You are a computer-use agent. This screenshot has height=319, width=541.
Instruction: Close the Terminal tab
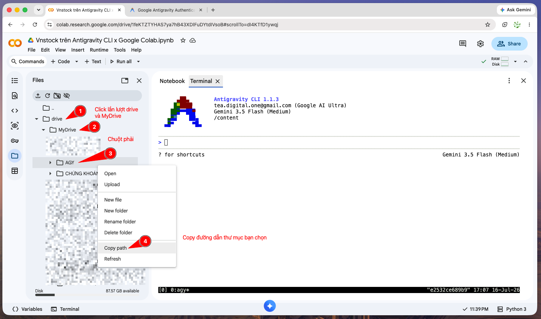point(217,81)
